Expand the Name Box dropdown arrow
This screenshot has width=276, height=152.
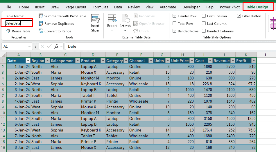(x=29, y=47)
